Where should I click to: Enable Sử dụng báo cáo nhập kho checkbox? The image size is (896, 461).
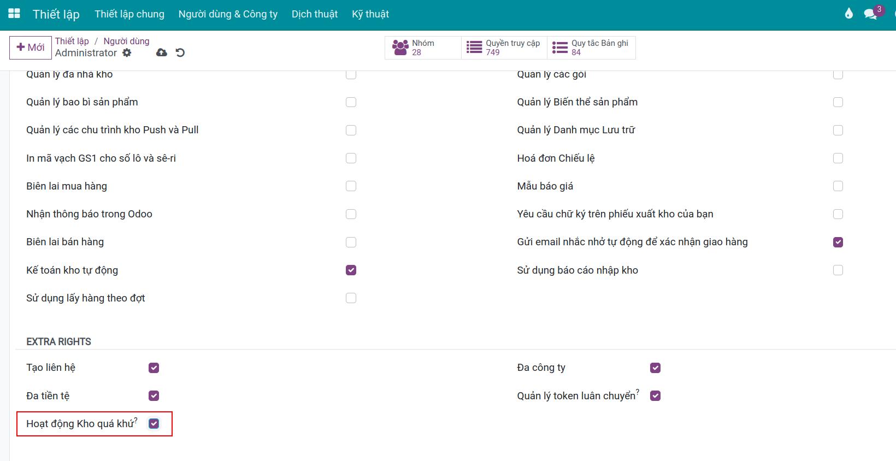838,270
